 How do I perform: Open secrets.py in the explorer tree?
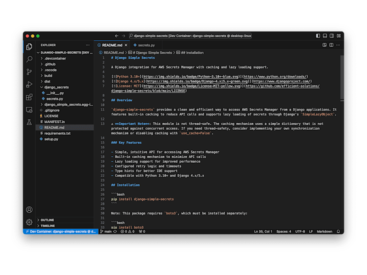(x=65, y=99)
